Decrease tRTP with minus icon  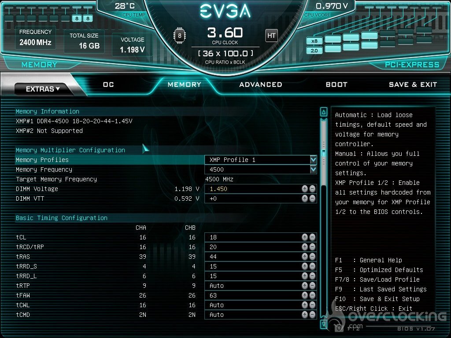[312, 286]
